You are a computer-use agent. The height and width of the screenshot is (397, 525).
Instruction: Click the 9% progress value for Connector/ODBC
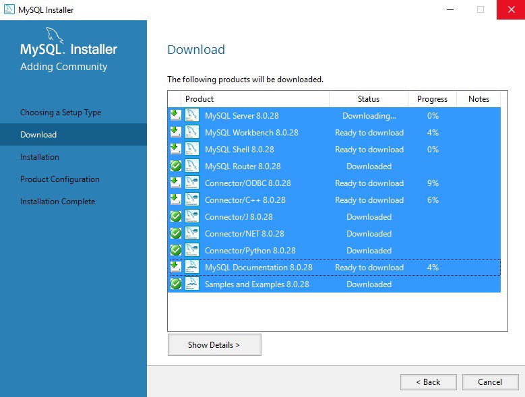[x=433, y=183]
